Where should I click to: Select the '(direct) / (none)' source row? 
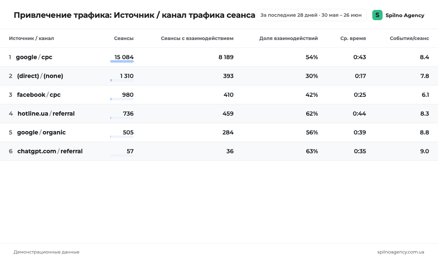point(219,76)
